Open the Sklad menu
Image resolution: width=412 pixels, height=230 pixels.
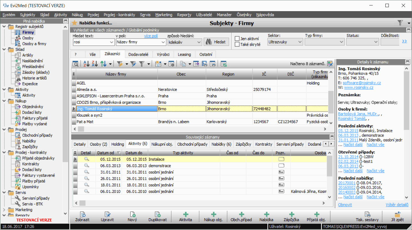click(44, 15)
